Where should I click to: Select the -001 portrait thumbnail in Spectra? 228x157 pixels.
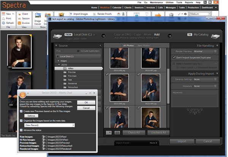pyautogui.click(x=19, y=51)
